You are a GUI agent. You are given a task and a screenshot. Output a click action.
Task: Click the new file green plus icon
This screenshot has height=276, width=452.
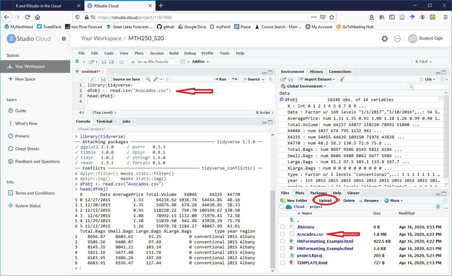click(x=77, y=62)
